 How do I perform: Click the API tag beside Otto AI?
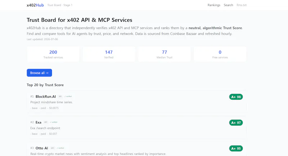pyautogui.click(x=52, y=148)
